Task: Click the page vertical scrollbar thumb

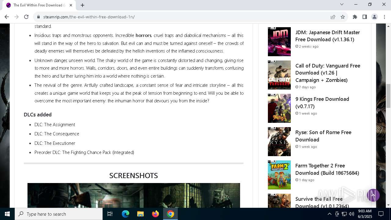Action: click(x=388, y=96)
